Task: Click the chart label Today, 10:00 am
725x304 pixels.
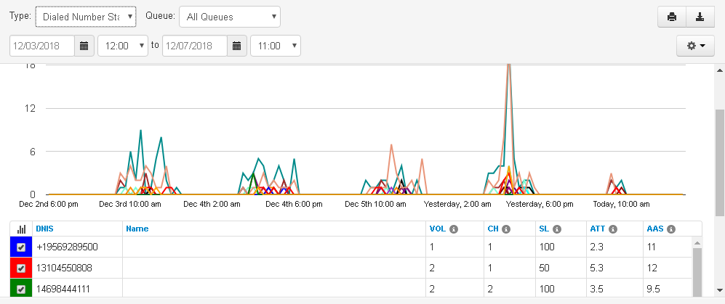Action: [622, 204]
